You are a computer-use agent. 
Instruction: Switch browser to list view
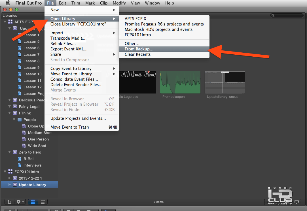[43, 202]
